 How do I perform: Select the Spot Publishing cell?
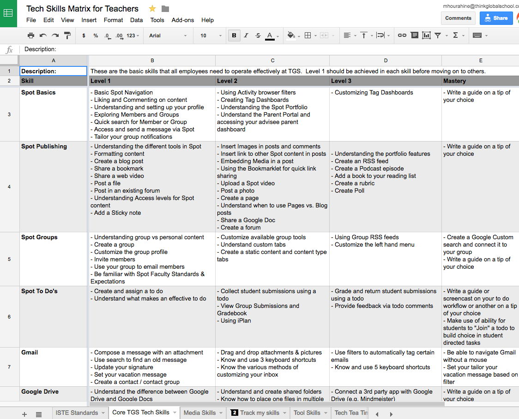53,187
